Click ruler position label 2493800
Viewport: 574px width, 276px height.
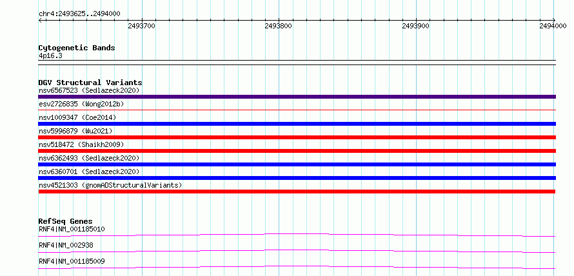click(278, 26)
